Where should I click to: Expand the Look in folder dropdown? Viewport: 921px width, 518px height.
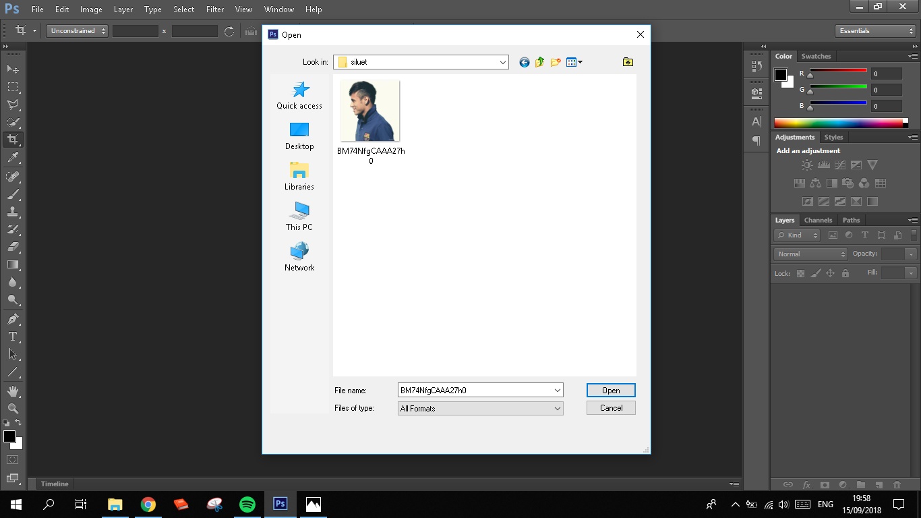click(503, 62)
